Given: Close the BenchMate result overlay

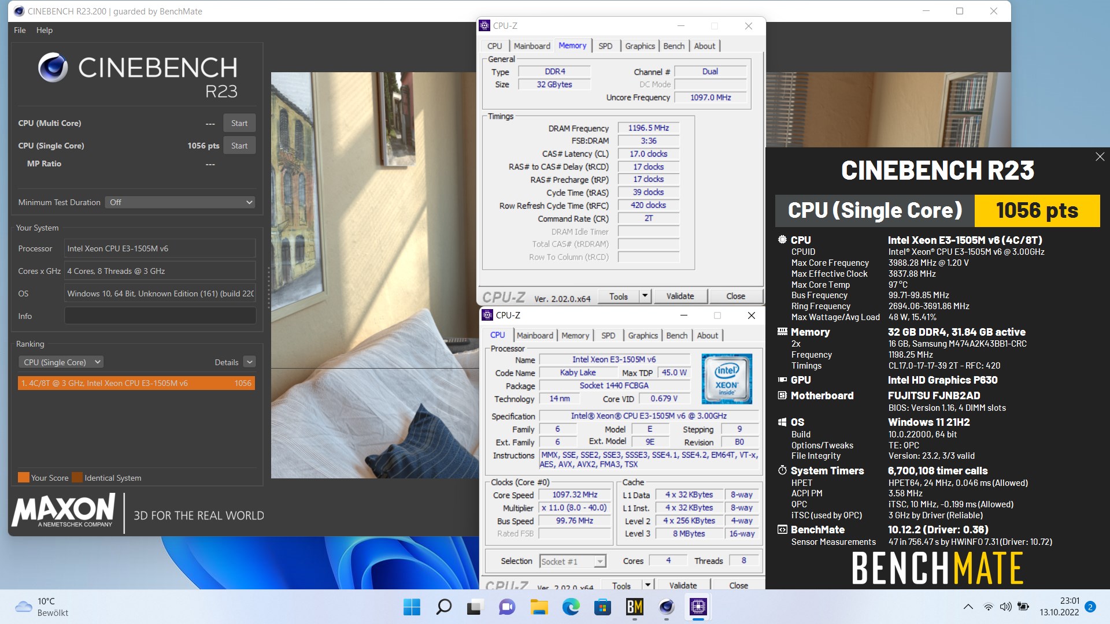Looking at the screenshot, I should tap(1100, 157).
